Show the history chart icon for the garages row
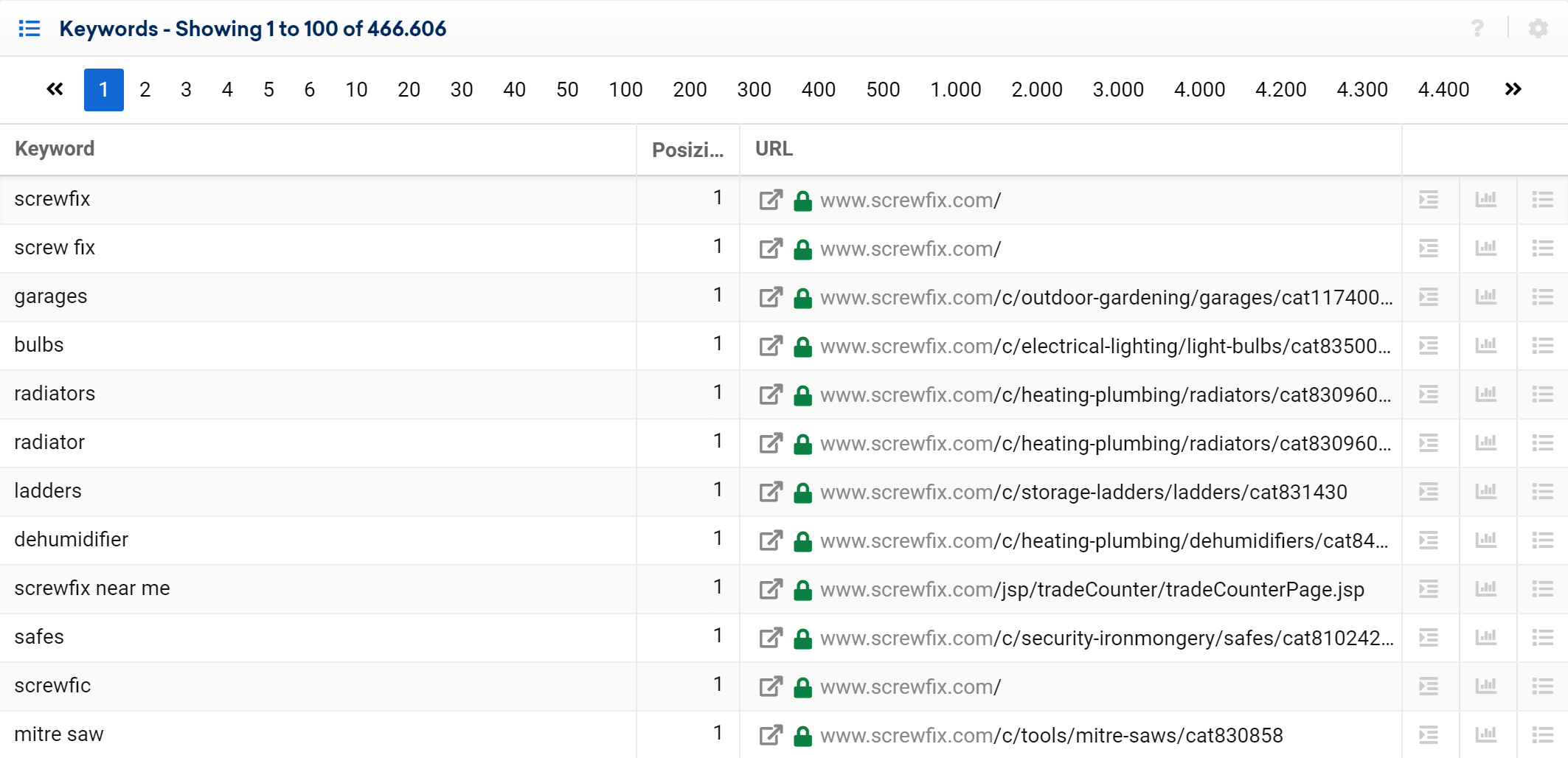1568x758 pixels. point(1486,296)
